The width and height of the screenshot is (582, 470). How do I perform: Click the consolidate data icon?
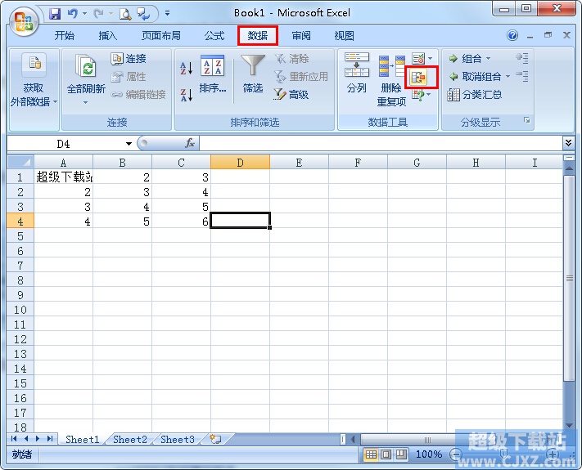click(418, 77)
